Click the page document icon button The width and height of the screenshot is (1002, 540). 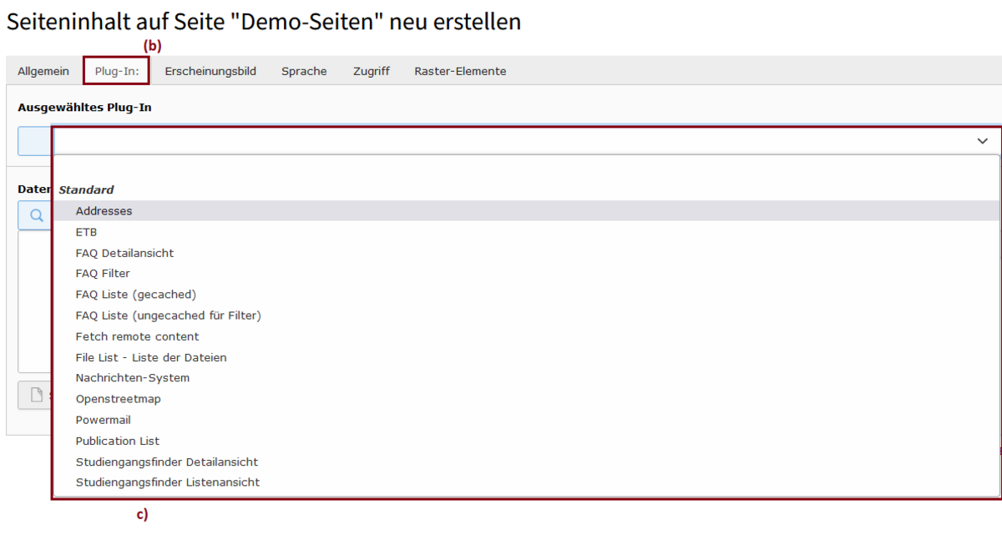tap(36, 395)
